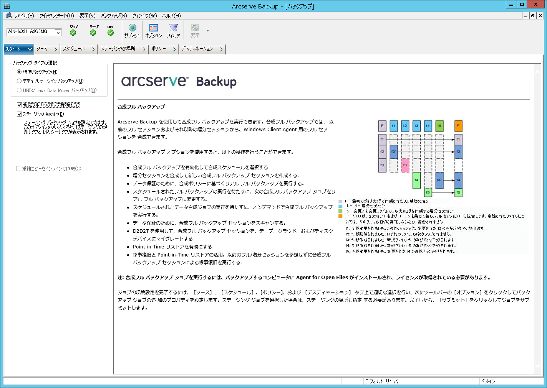Expand the スタート tab dropdown arrow
547x388 pixels.
[30, 49]
